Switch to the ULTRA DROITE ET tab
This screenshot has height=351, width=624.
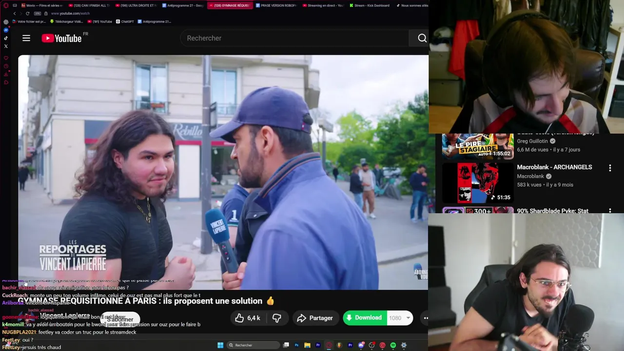[136, 5]
